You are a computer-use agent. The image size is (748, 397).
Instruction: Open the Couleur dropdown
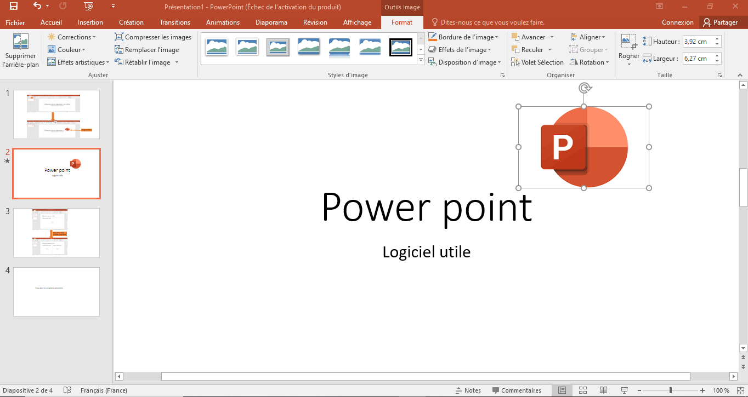(x=67, y=50)
